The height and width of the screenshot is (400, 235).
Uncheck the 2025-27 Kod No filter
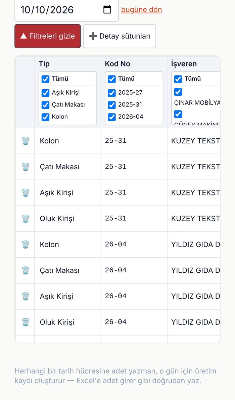[112, 93]
